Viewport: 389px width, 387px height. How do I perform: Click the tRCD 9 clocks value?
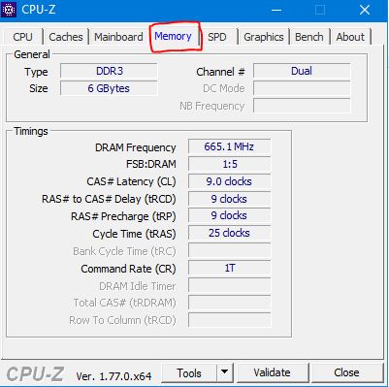click(x=229, y=199)
